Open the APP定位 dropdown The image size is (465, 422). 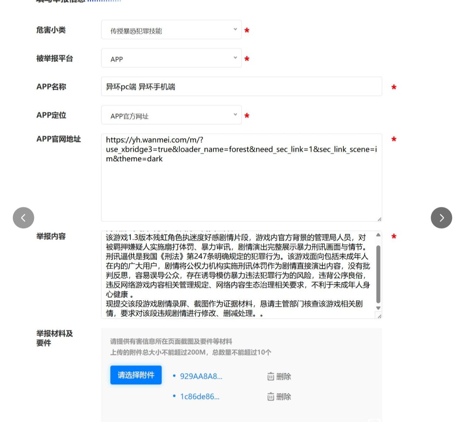pyautogui.click(x=171, y=115)
